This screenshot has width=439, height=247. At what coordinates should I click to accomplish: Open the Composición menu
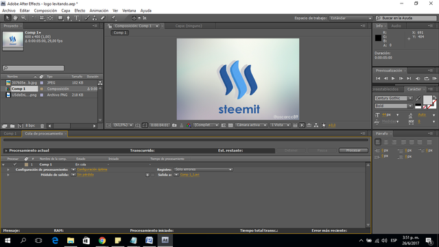pyautogui.click(x=45, y=11)
